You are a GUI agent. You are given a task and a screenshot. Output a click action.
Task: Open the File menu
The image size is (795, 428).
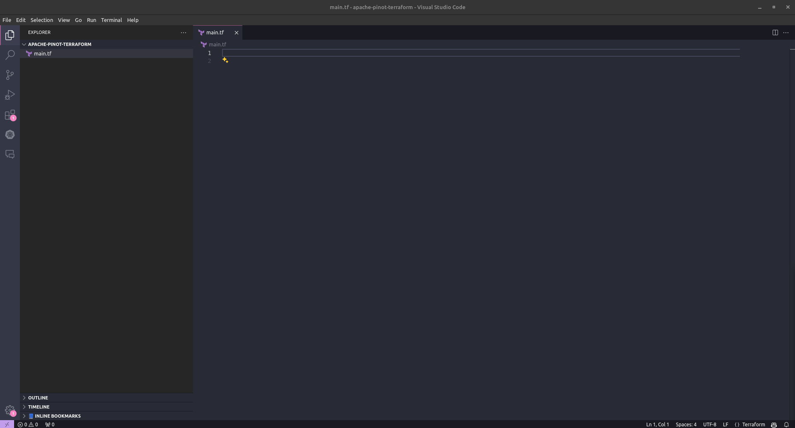7,20
